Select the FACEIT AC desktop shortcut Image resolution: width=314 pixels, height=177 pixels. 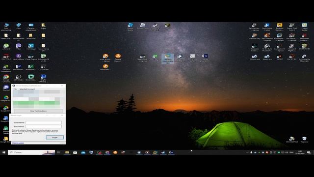tap(292, 57)
